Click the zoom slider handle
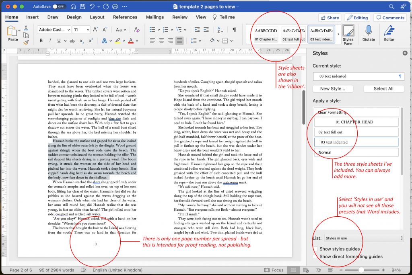The width and height of the screenshot is (412, 275). tap(361, 270)
